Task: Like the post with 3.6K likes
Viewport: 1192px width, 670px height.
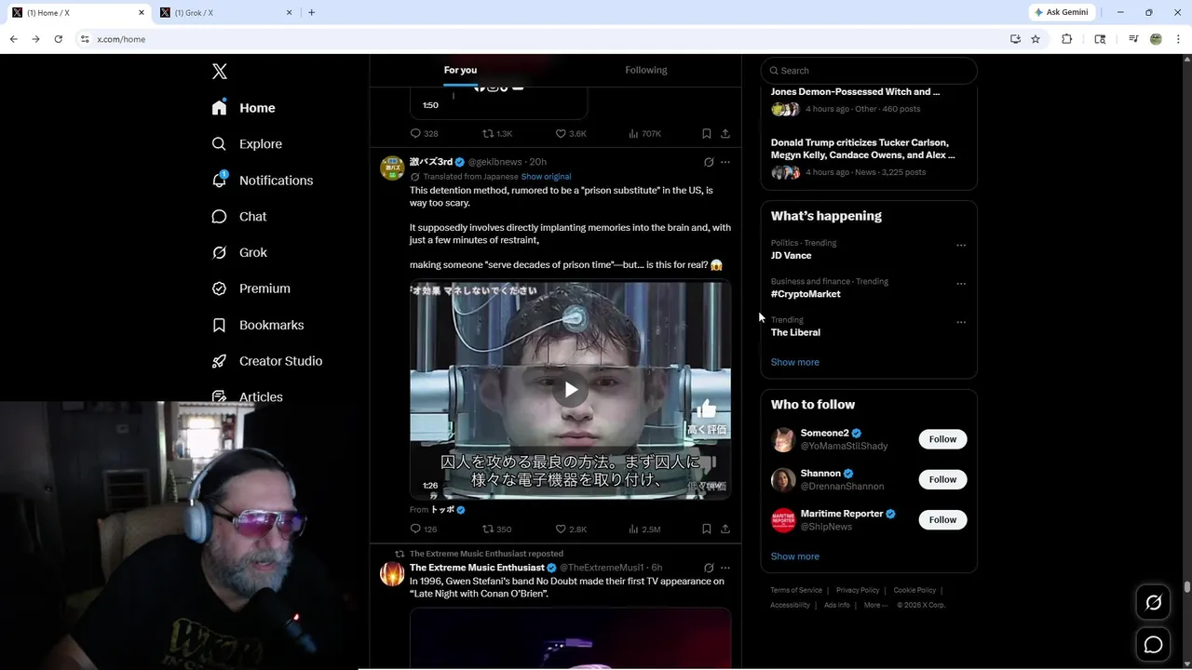Action: point(571,134)
